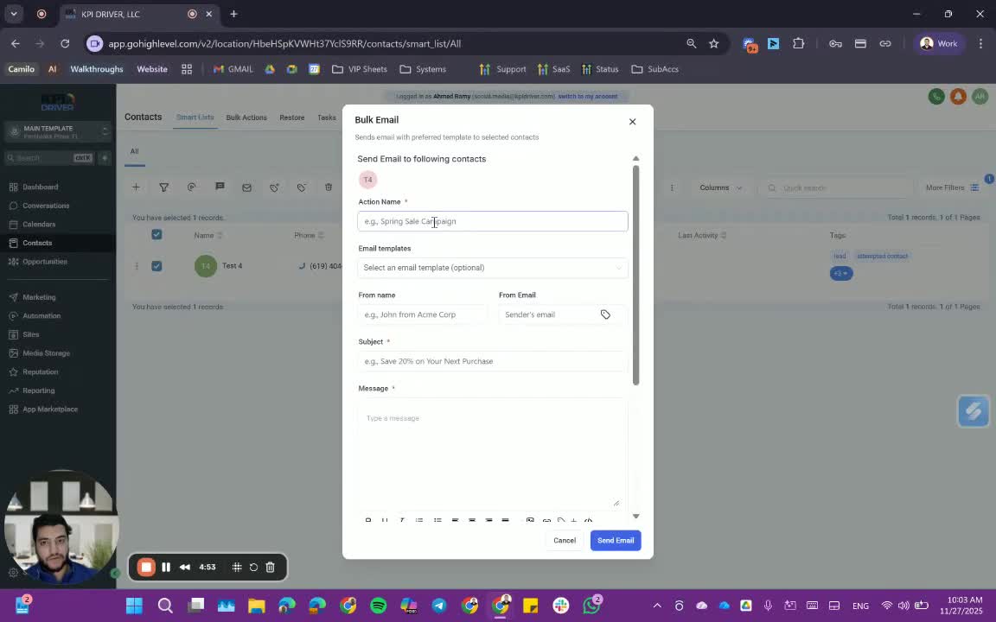The height and width of the screenshot is (622, 996).
Task: Open the Email templates dropdown
Action: coord(492,268)
